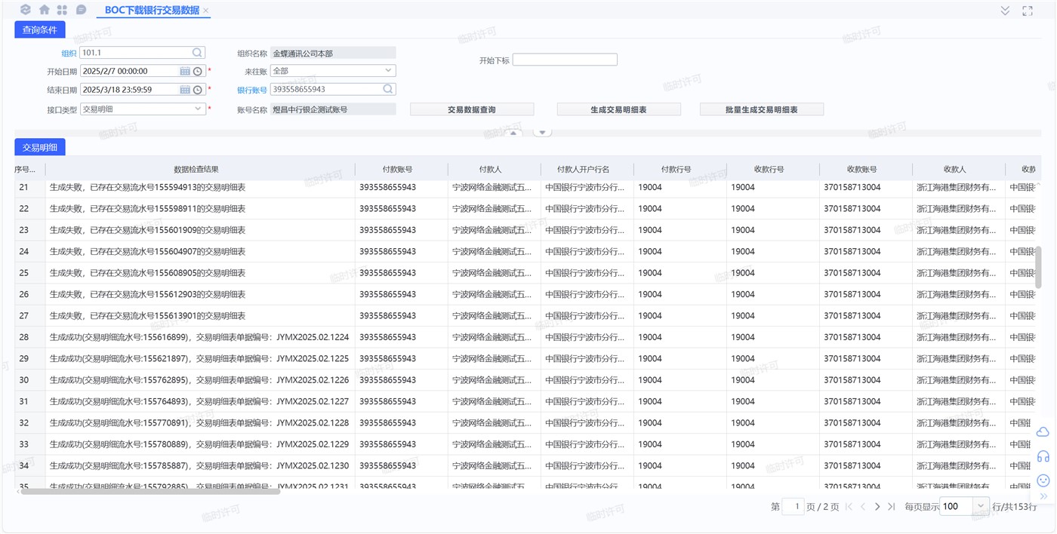Click the home icon in top bar

tap(45, 10)
